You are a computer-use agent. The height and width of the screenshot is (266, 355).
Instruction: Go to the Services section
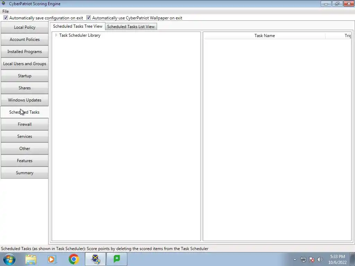[x=25, y=136]
